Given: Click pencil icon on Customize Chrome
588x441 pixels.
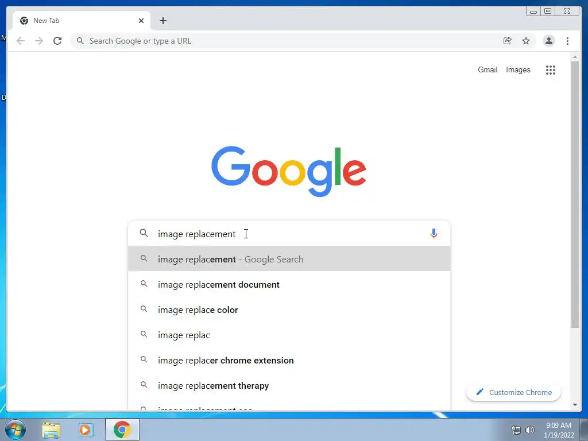Looking at the screenshot, I should [479, 392].
